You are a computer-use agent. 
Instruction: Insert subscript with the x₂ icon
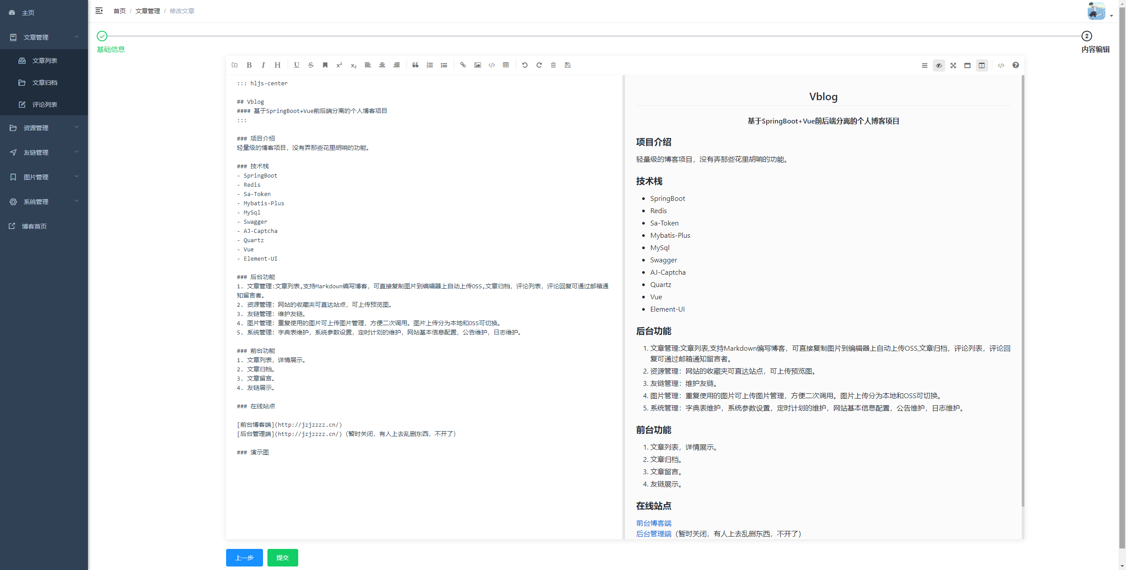coord(354,65)
